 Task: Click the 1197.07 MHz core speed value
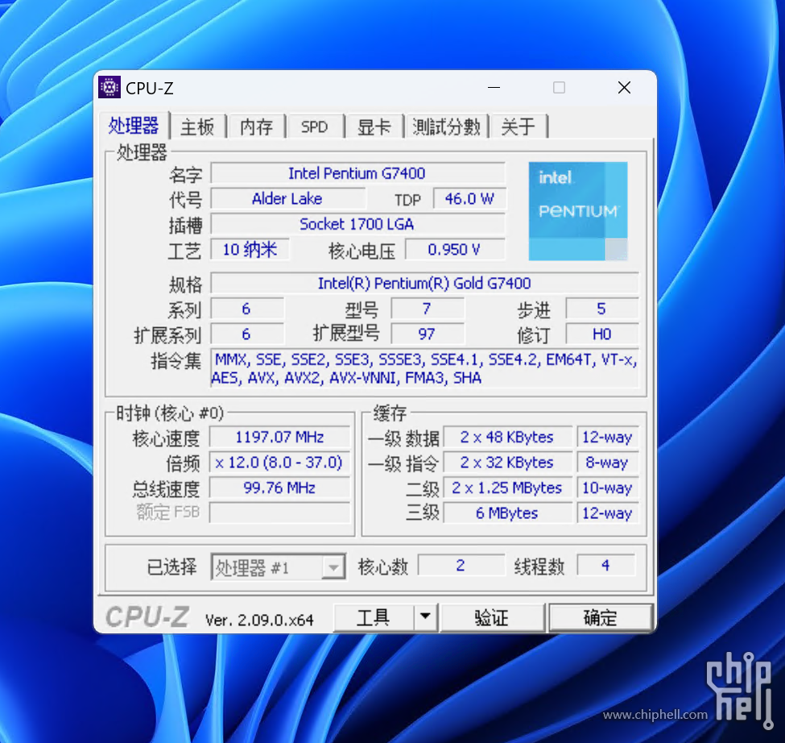pyautogui.click(x=280, y=437)
